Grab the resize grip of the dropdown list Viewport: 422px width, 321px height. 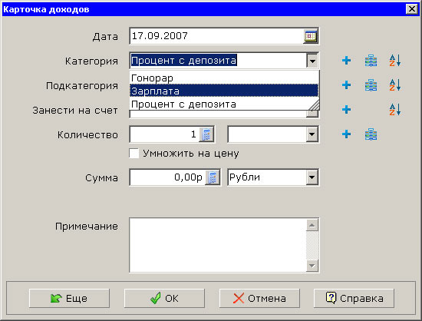[x=315, y=105]
